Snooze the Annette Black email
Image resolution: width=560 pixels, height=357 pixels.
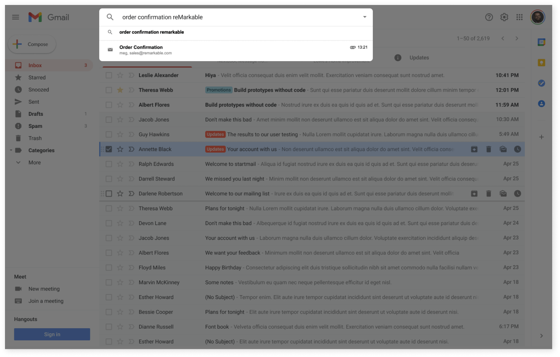[517, 149]
